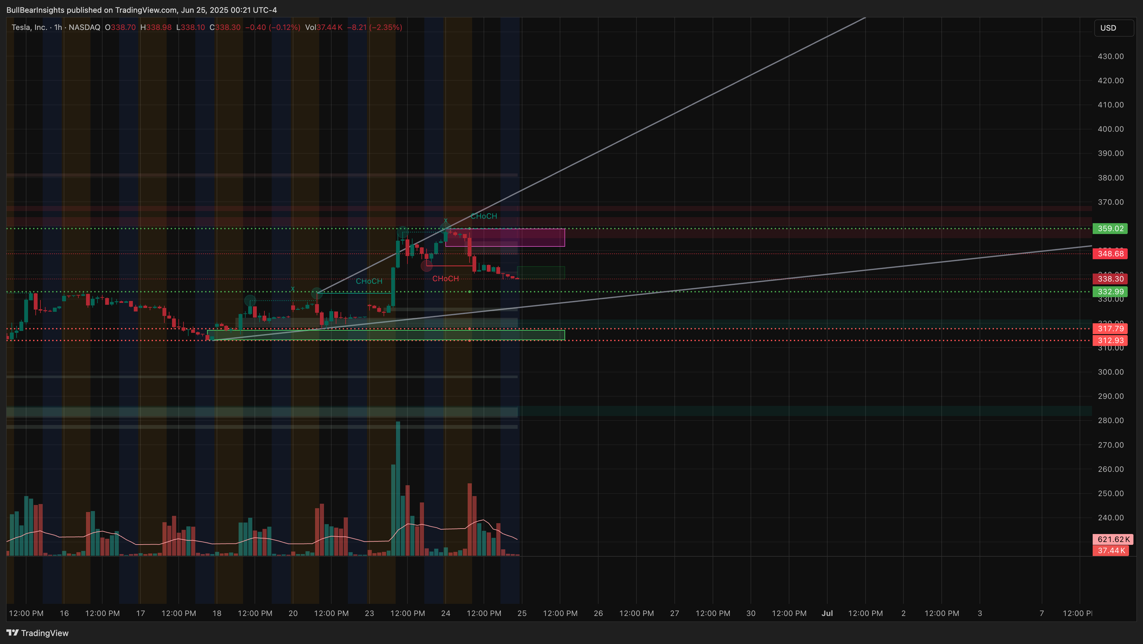Viewport: 1143px width, 644px height.
Task: Click the C338.30 close value in legend
Action: point(225,27)
